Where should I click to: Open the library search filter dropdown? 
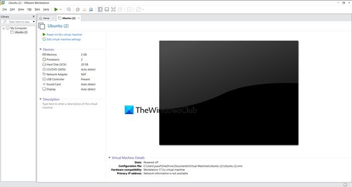(x=34, y=22)
